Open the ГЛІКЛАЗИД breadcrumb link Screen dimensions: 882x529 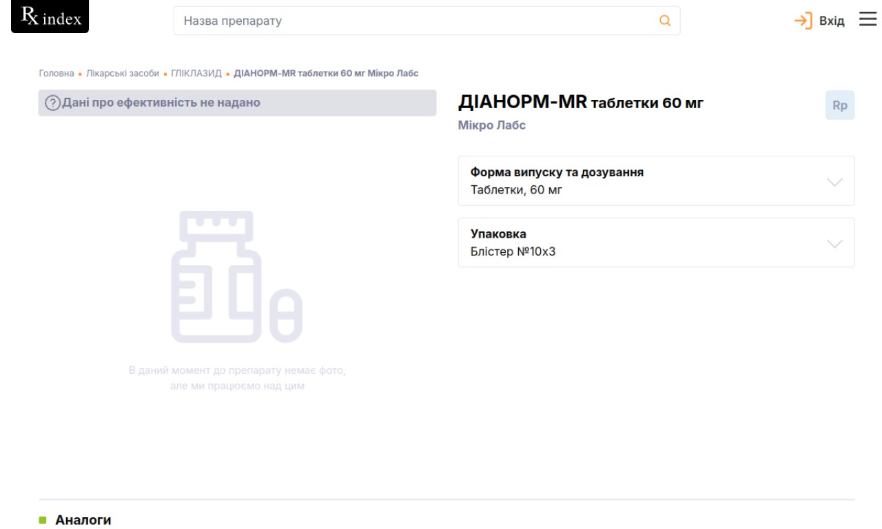pyautogui.click(x=196, y=74)
